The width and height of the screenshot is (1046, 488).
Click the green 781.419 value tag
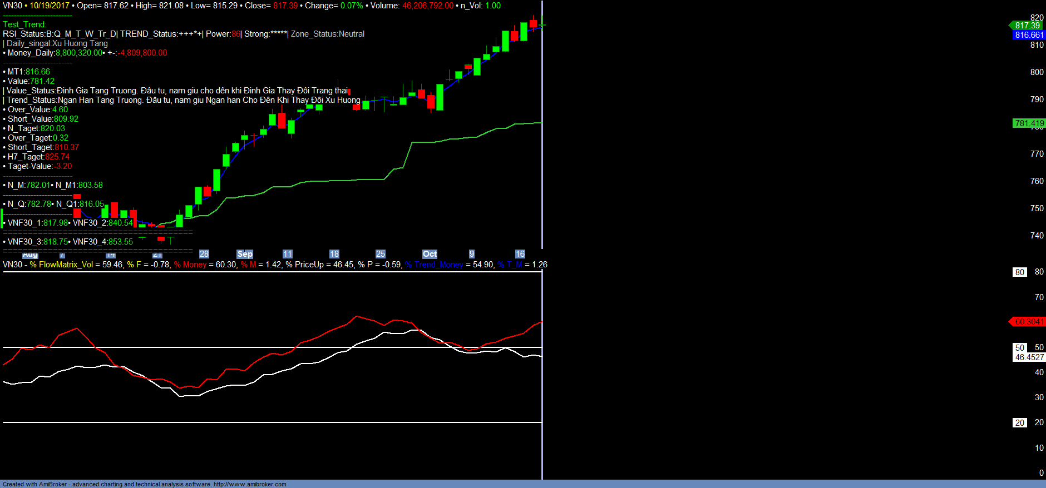pyautogui.click(x=1029, y=123)
